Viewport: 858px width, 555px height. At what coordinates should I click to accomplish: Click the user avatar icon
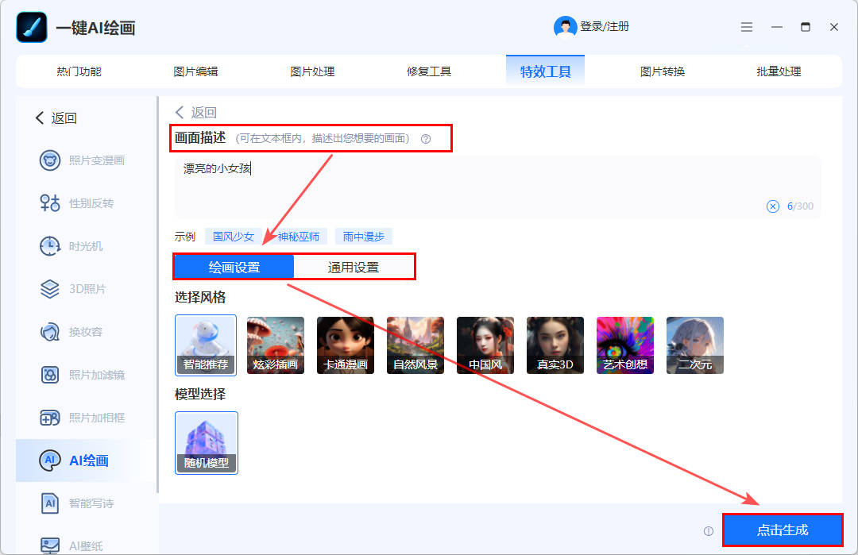click(565, 27)
